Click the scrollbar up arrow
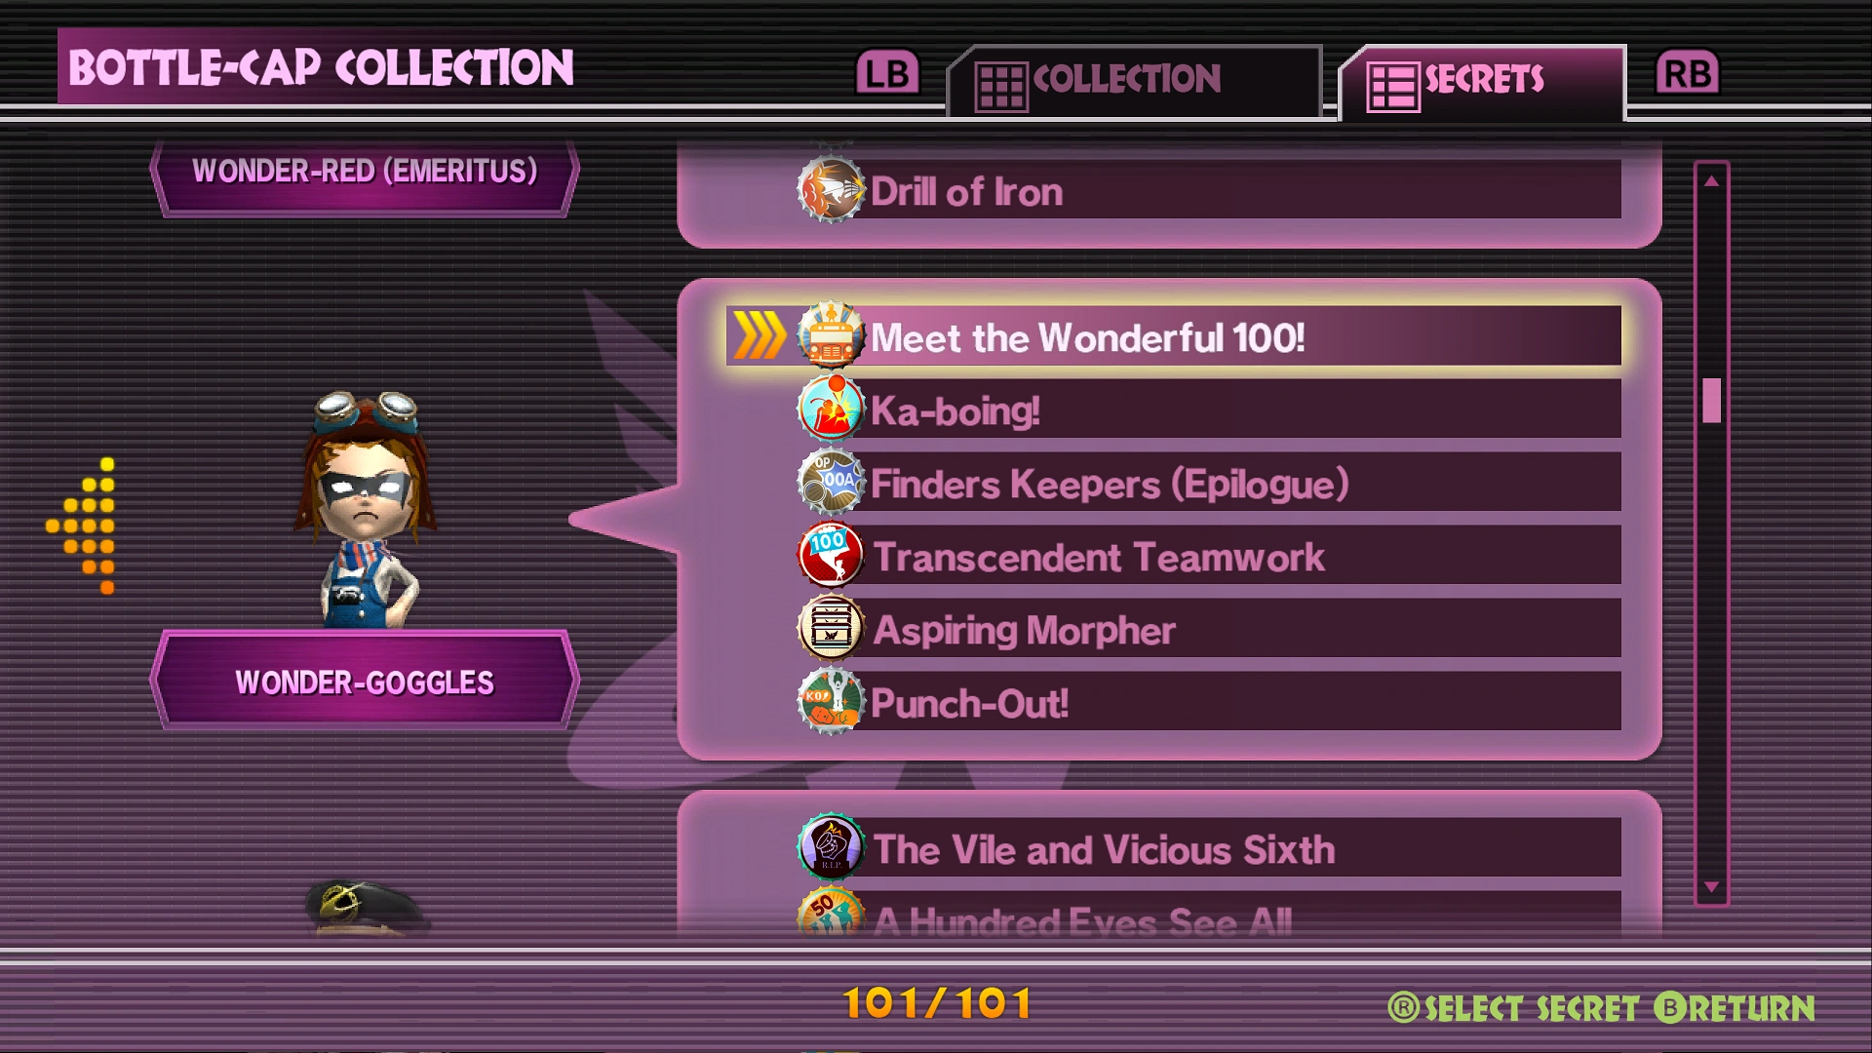1872x1053 pixels. point(1711,181)
